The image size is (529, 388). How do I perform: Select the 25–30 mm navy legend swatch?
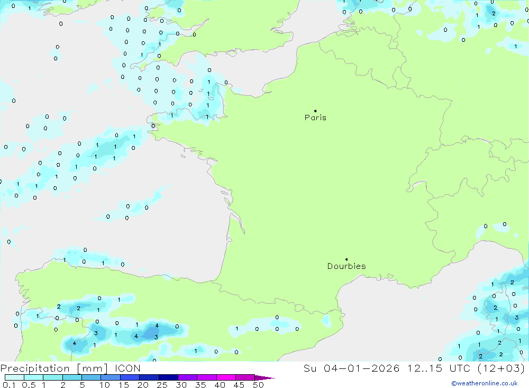pos(168,377)
